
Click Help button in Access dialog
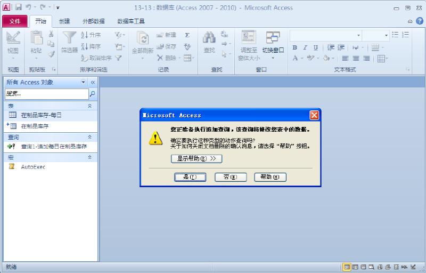click(x=270, y=177)
